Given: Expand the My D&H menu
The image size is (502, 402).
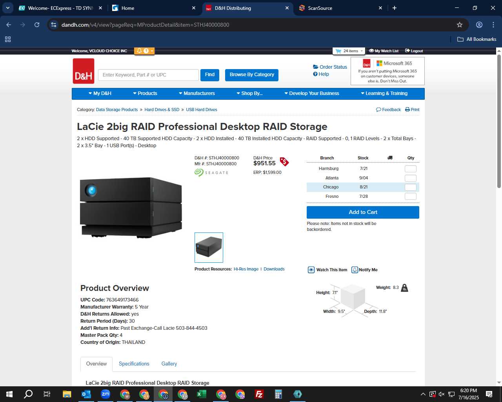Looking at the screenshot, I should click(100, 93).
